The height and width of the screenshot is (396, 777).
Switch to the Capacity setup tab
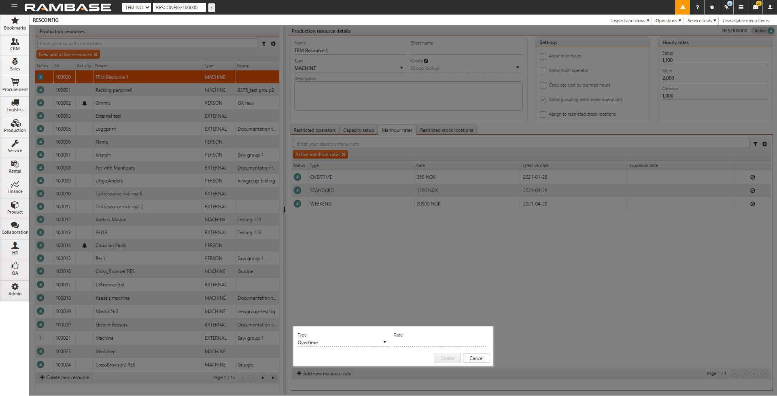click(x=359, y=130)
